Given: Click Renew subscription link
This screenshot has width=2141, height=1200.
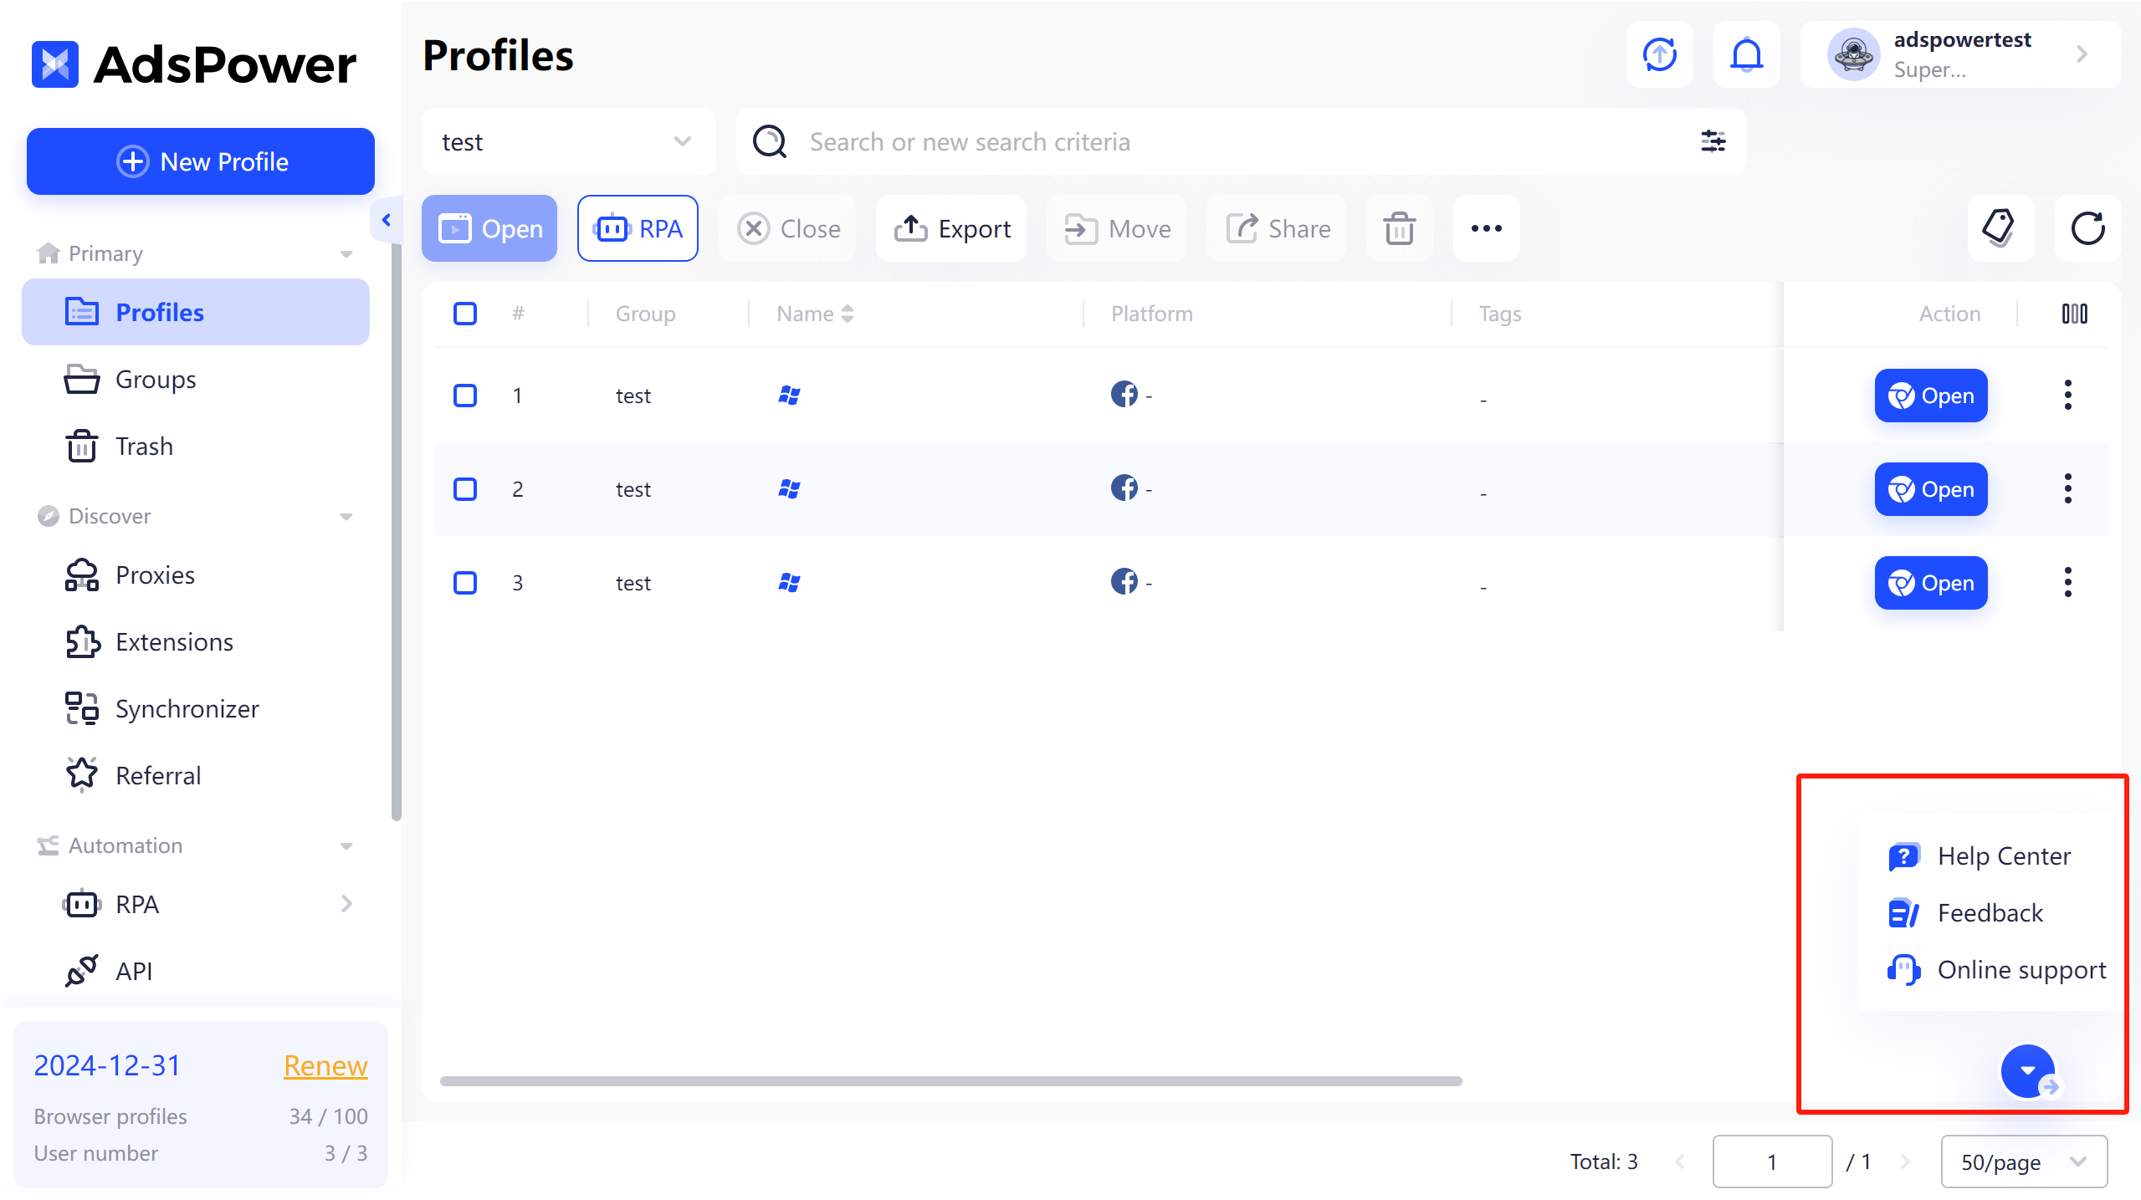Looking at the screenshot, I should tap(325, 1065).
